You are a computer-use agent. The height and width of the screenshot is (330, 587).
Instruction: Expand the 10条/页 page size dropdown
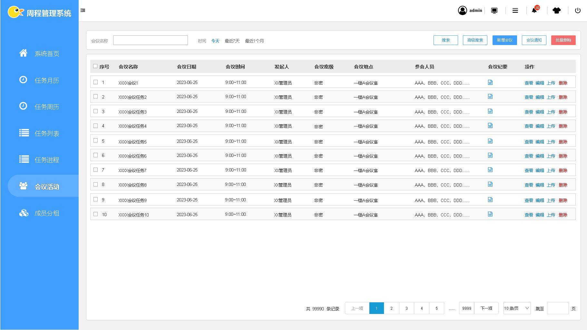(x=517, y=308)
